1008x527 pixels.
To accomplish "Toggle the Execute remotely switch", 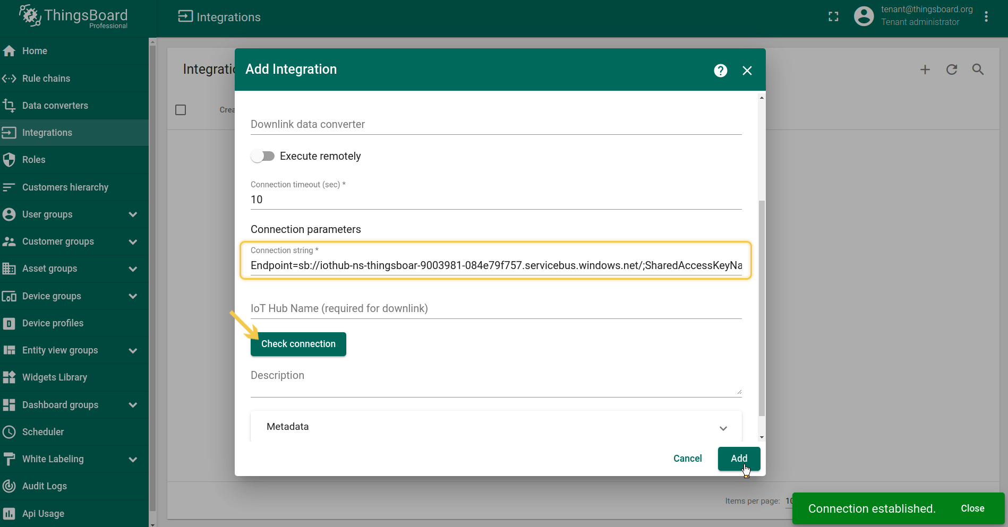I will (x=263, y=156).
